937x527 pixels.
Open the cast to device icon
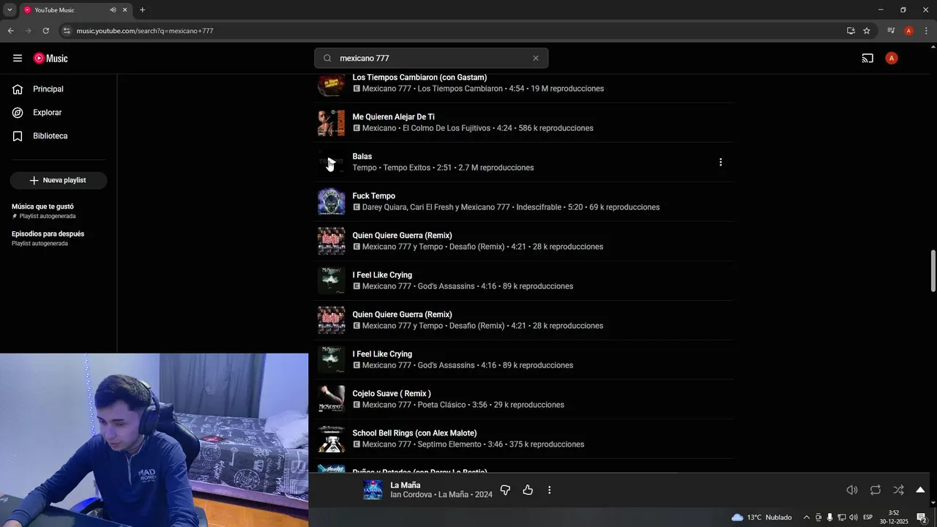coord(867,59)
